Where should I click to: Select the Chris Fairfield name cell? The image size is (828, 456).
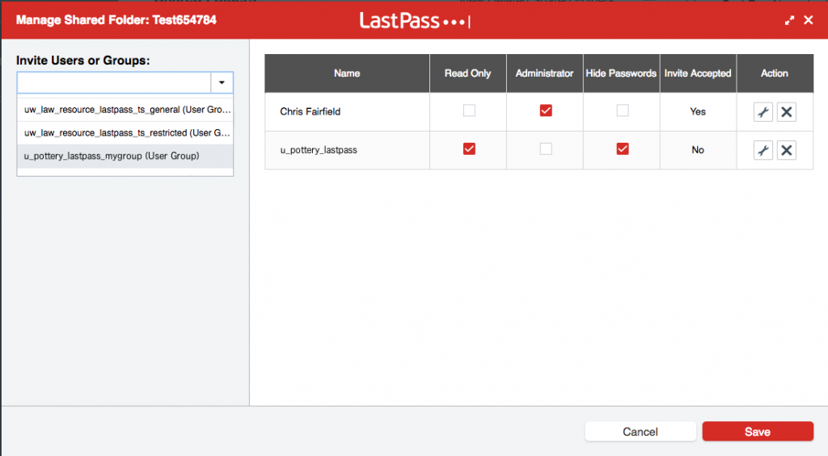click(x=347, y=111)
